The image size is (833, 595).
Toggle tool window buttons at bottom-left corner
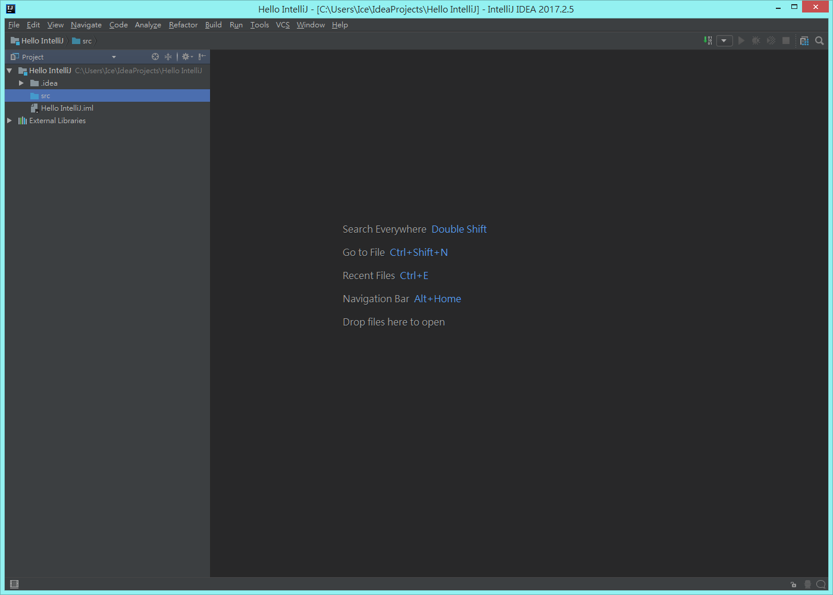[14, 584]
